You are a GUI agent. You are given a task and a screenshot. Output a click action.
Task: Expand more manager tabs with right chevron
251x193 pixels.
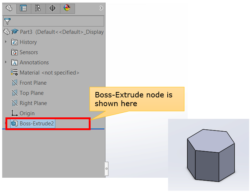tap(101, 8)
